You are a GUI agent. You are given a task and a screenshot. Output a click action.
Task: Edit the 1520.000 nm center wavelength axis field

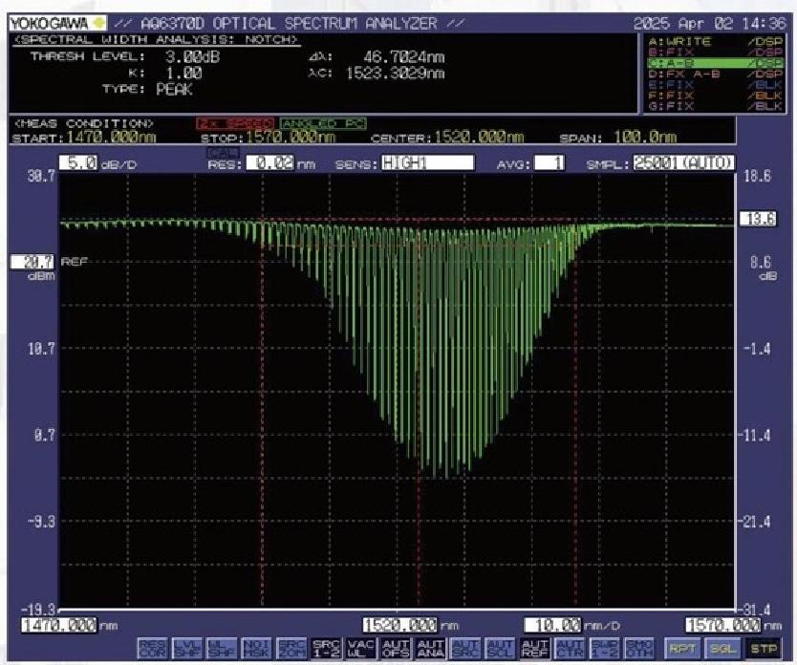click(400, 625)
